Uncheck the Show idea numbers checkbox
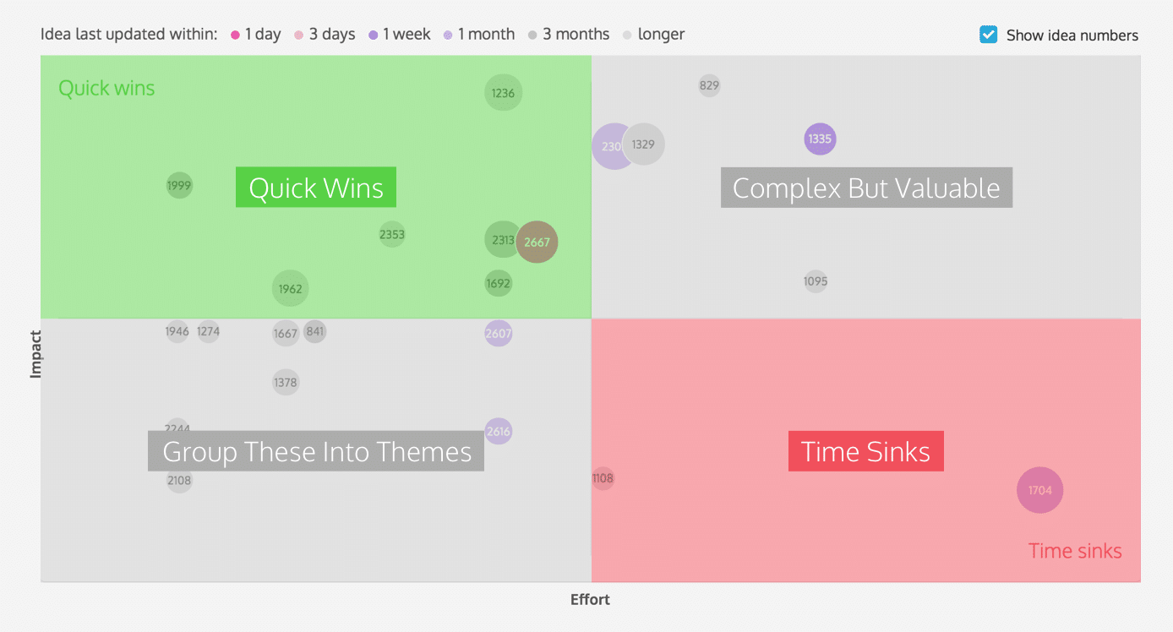 pyautogui.click(x=988, y=35)
